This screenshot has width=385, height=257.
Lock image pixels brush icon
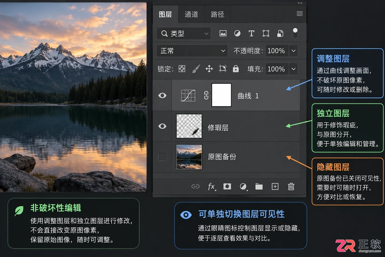click(196, 69)
